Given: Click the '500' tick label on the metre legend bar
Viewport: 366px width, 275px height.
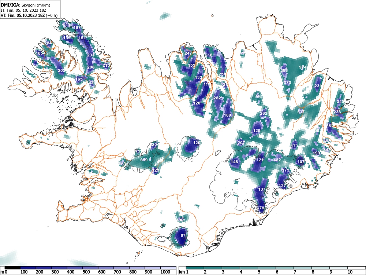Looking at the screenshot, I should pos(86,272).
